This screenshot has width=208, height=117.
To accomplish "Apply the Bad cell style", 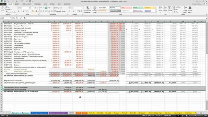I will (x=126, y=8).
